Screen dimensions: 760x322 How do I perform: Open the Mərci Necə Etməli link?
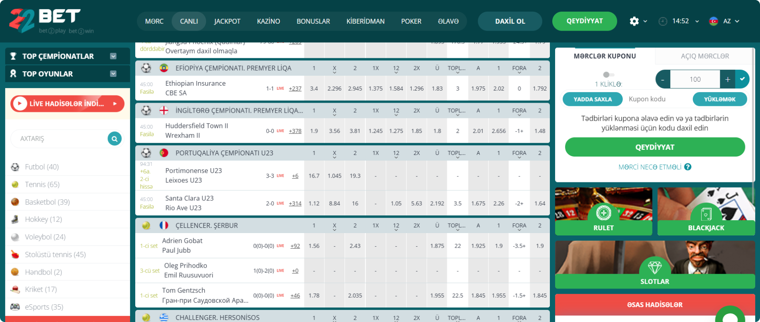[650, 167]
